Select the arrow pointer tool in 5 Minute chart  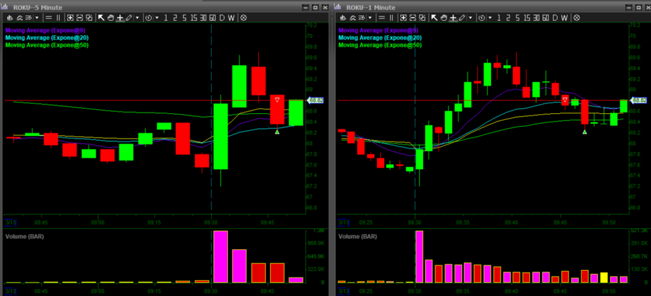point(102,18)
